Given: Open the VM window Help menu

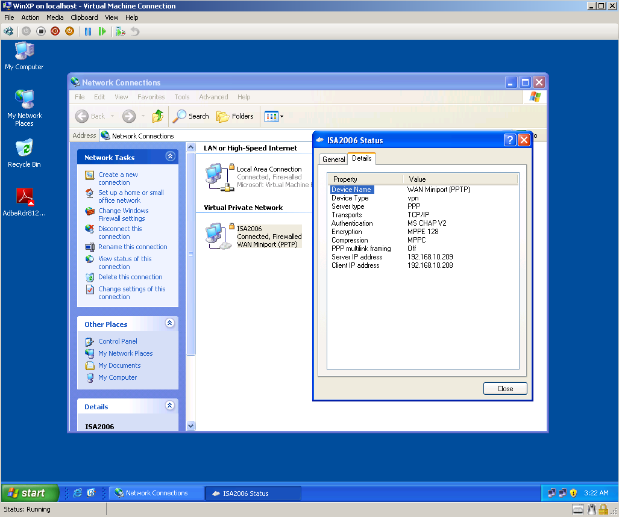Looking at the screenshot, I should (x=132, y=17).
